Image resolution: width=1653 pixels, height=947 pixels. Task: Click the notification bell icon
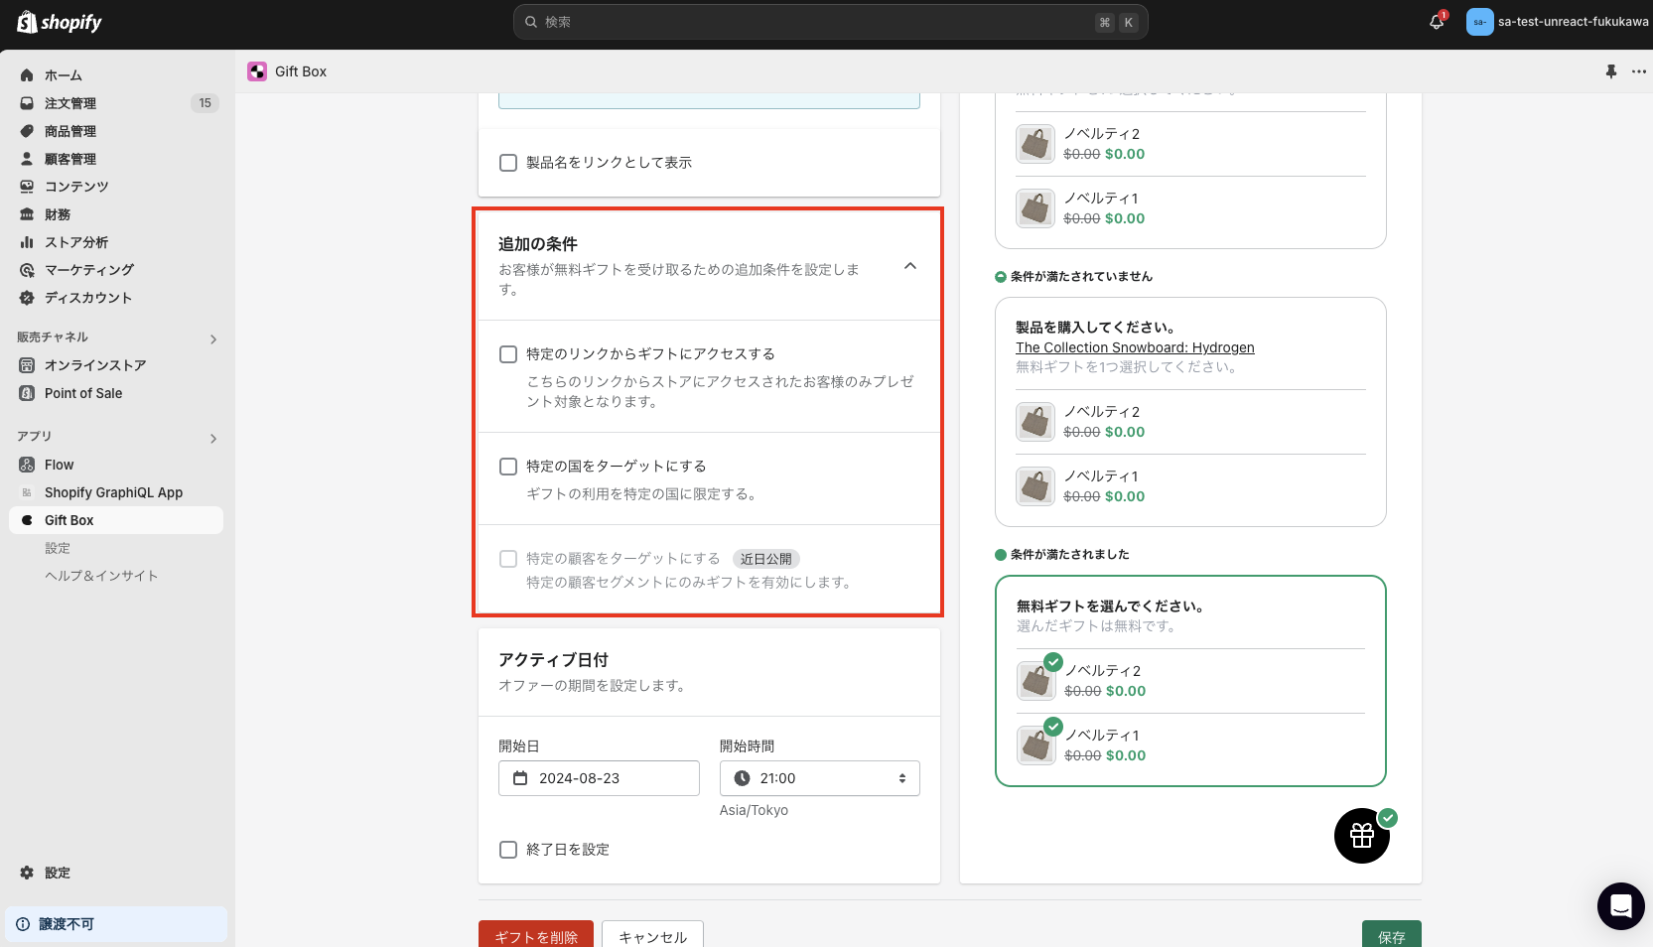1436,21
